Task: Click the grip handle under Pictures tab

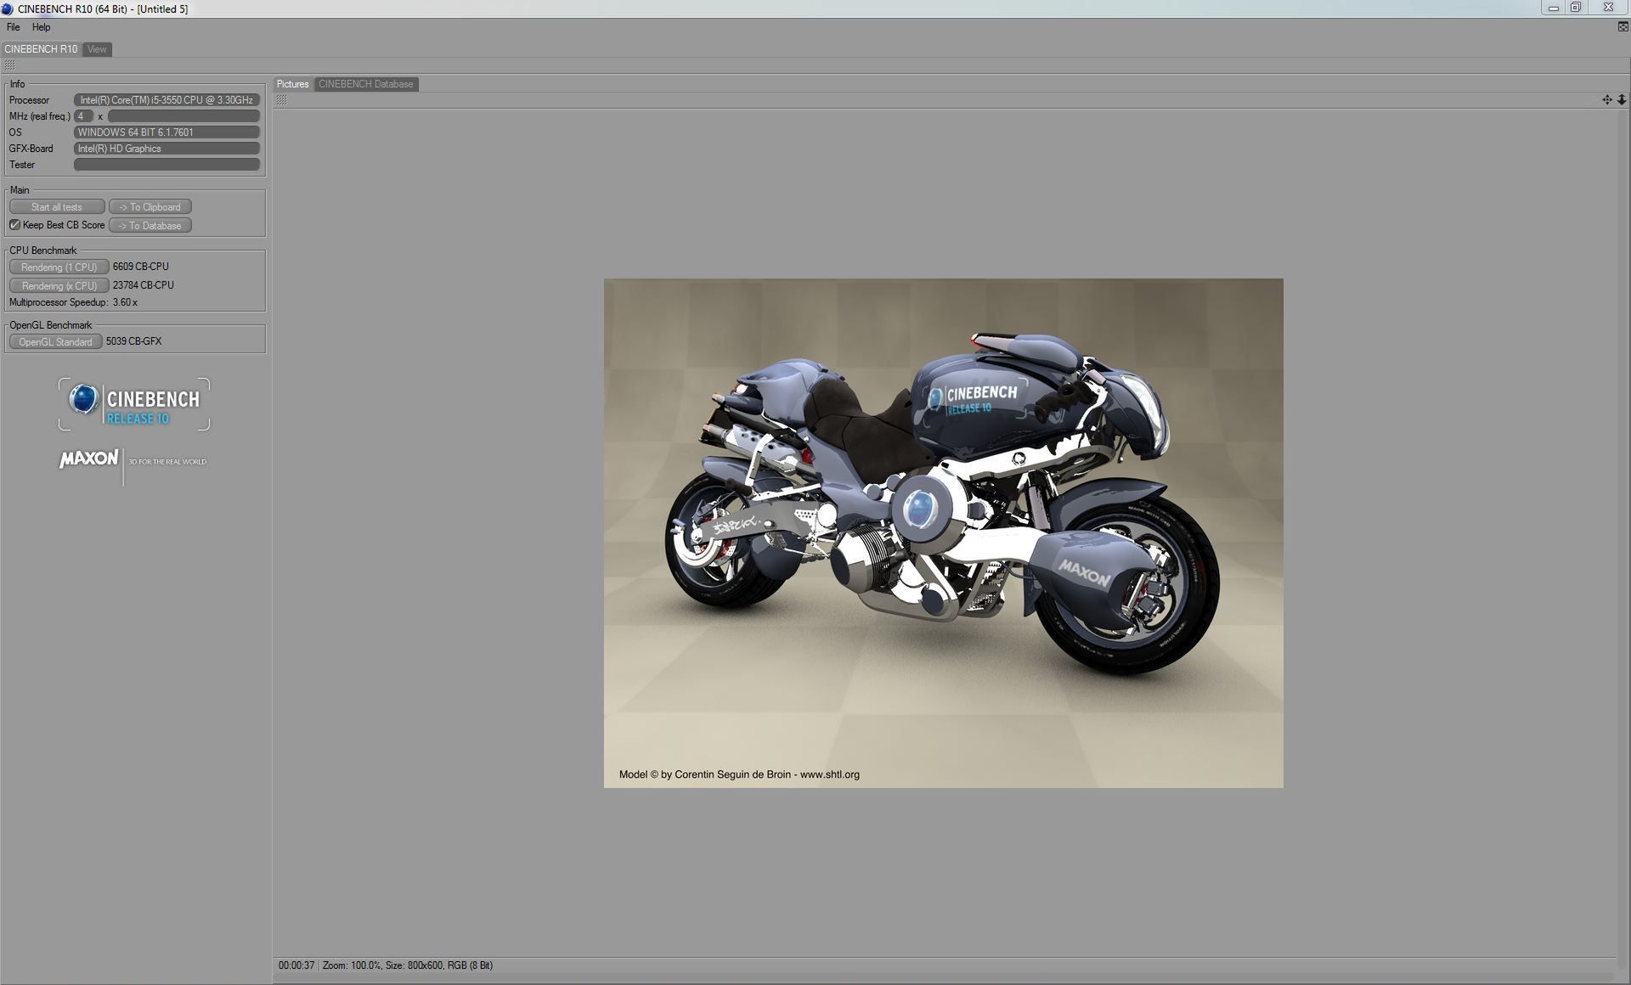Action: pyautogui.click(x=282, y=100)
